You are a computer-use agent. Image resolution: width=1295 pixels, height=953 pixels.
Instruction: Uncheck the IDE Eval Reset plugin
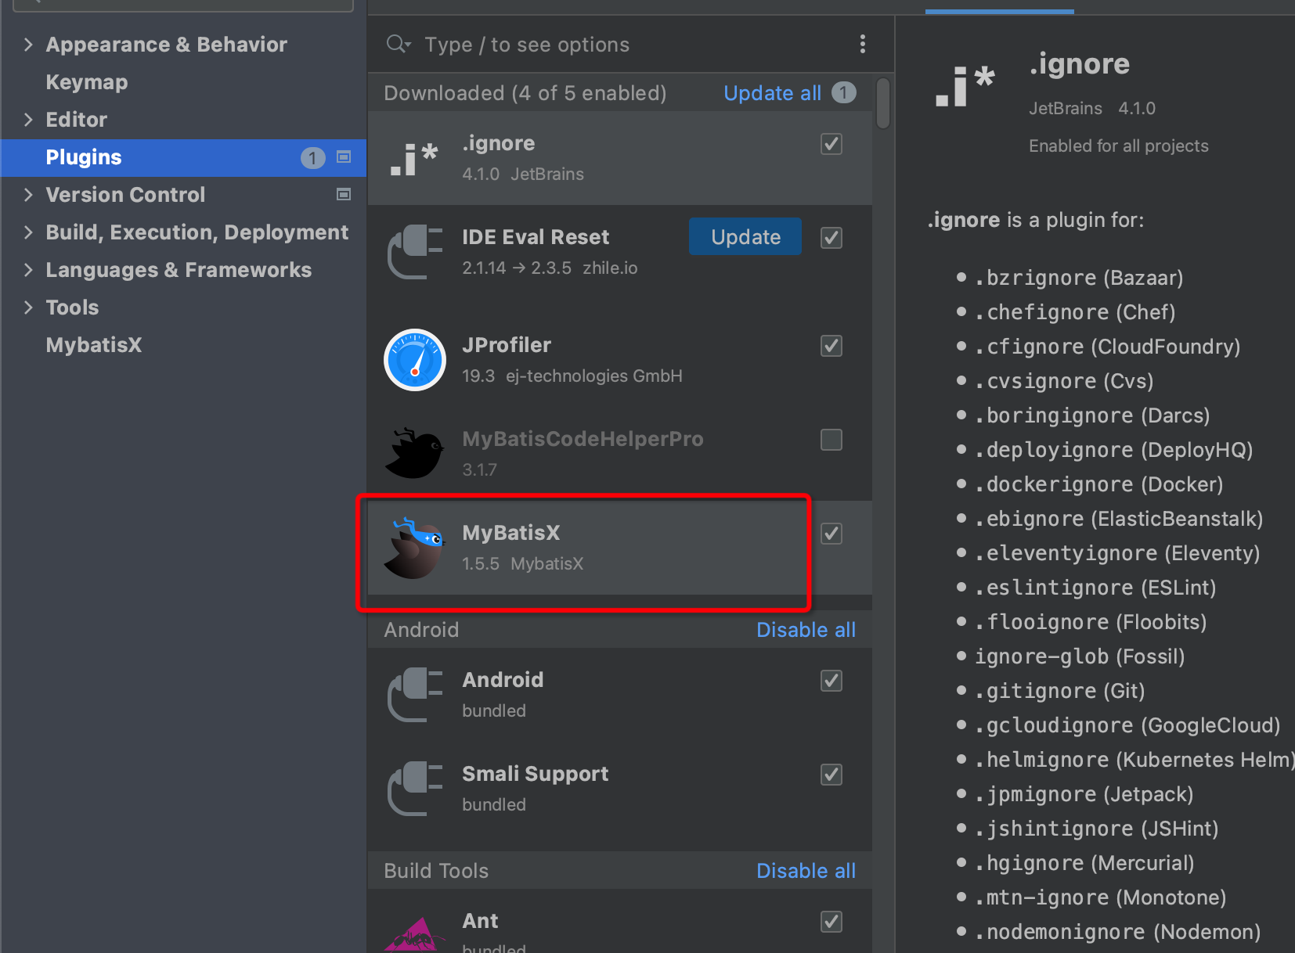click(831, 238)
